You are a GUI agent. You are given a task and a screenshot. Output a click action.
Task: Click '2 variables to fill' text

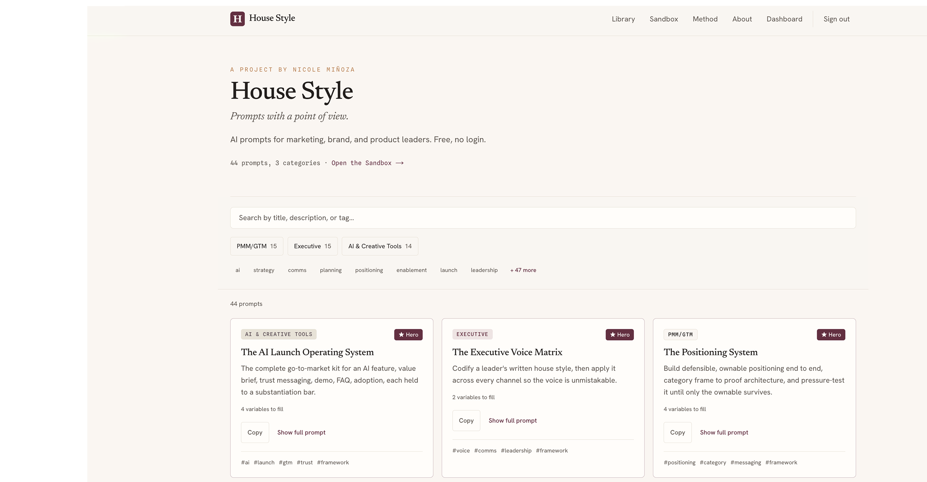(473, 397)
